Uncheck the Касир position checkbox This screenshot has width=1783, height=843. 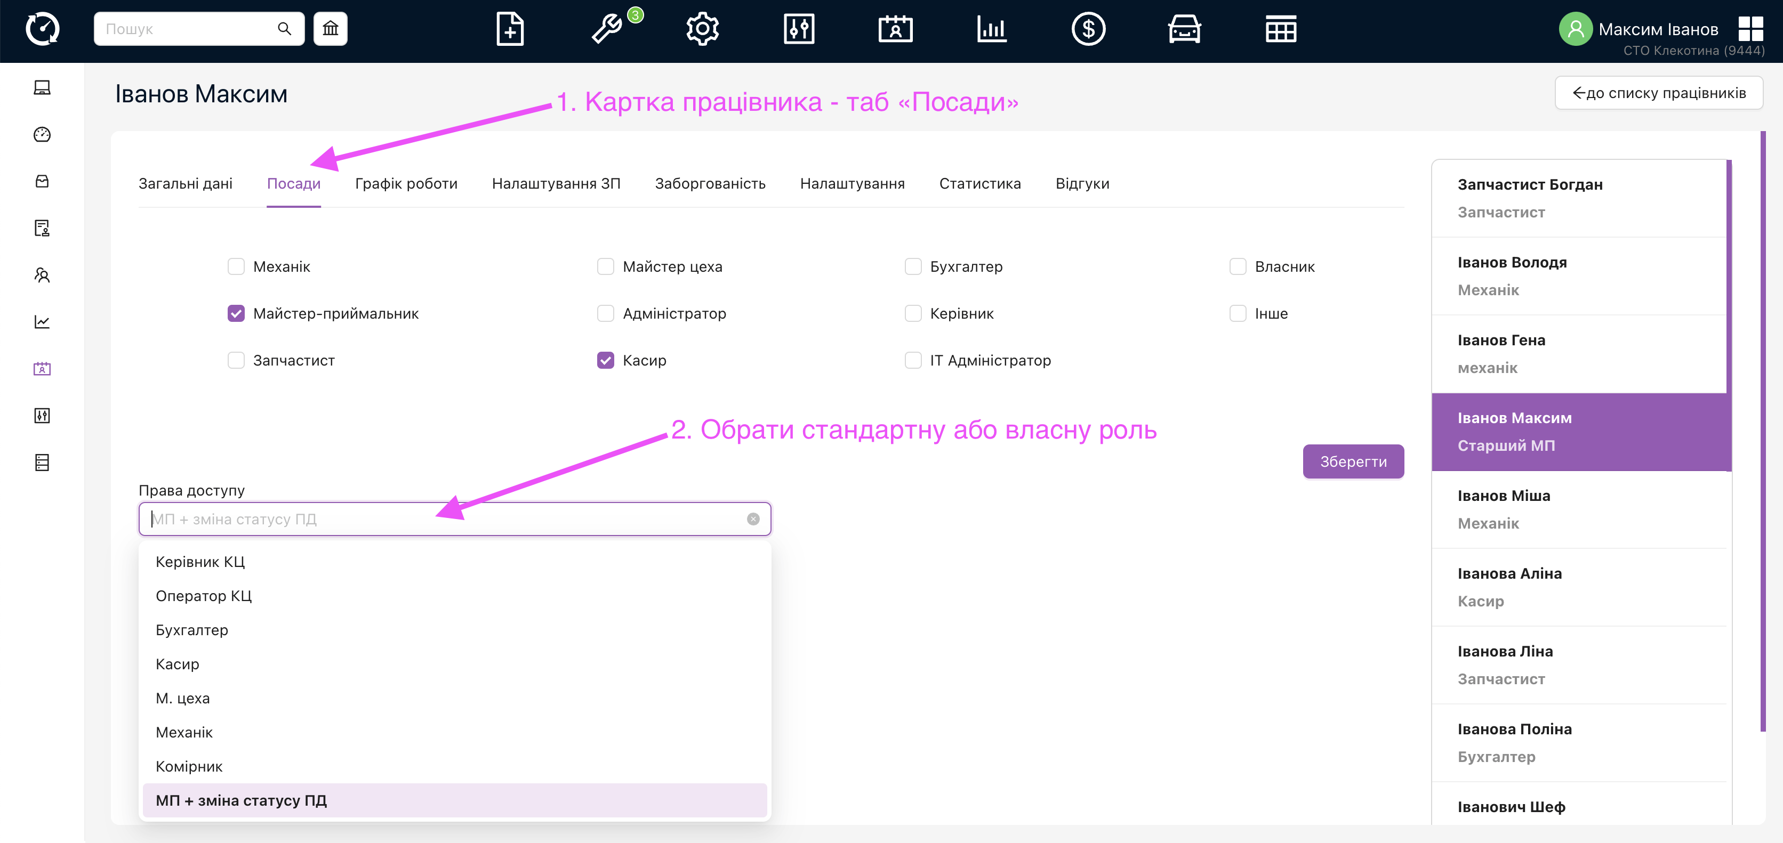pos(606,360)
